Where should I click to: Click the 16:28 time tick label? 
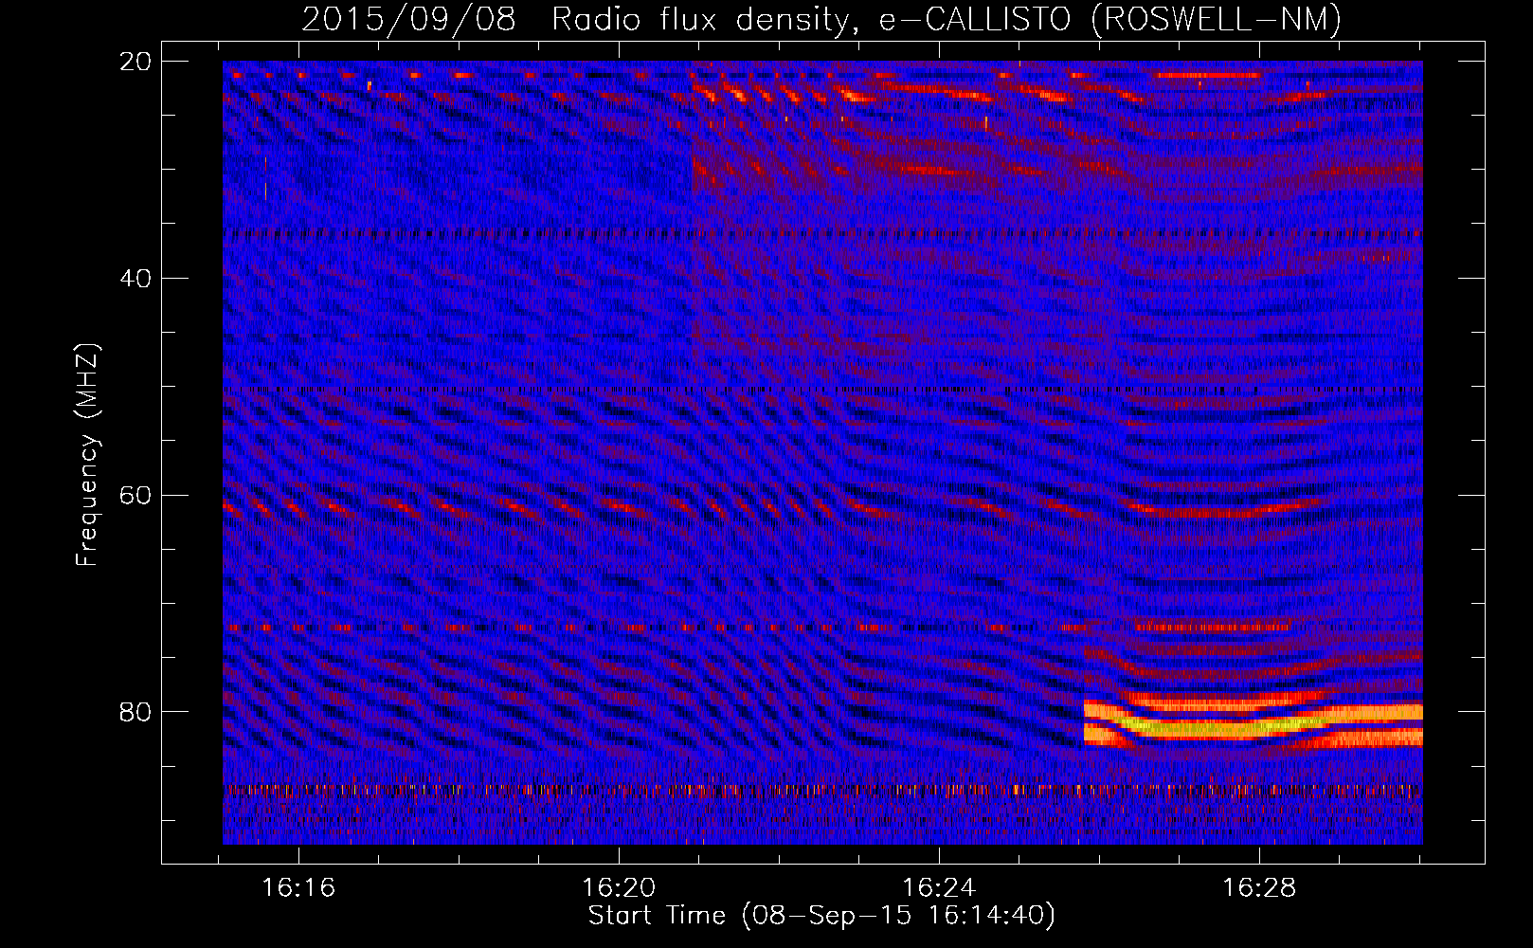[1259, 888]
